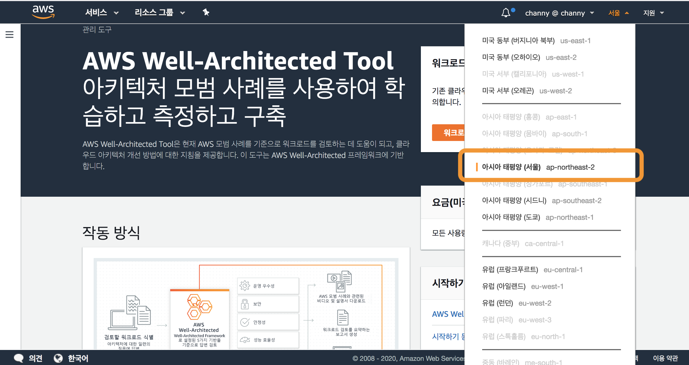
Task: Select 미국 동부 (버지니아 북부) us-east-1 region
Action: click(x=536, y=41)
